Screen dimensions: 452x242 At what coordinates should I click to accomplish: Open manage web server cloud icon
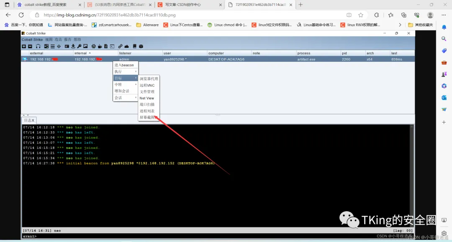(x=126, y=46)
